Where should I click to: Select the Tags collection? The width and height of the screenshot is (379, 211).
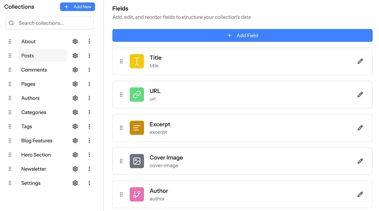click(x=43, y=126)
